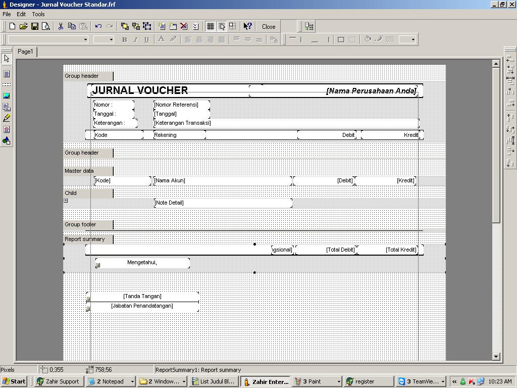Open the Tools menu
Image resolution: width=517 pixels, height=388 pixels.
pos(38,14)
